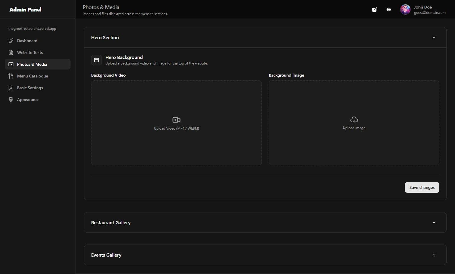Image resolution: width=455 pixels, height=274 pixels.
Task: Open the Menu Catalogue page
Action: [32, 76]
